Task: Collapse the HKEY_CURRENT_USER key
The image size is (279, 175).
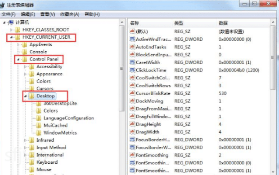Action: (11, 37)
